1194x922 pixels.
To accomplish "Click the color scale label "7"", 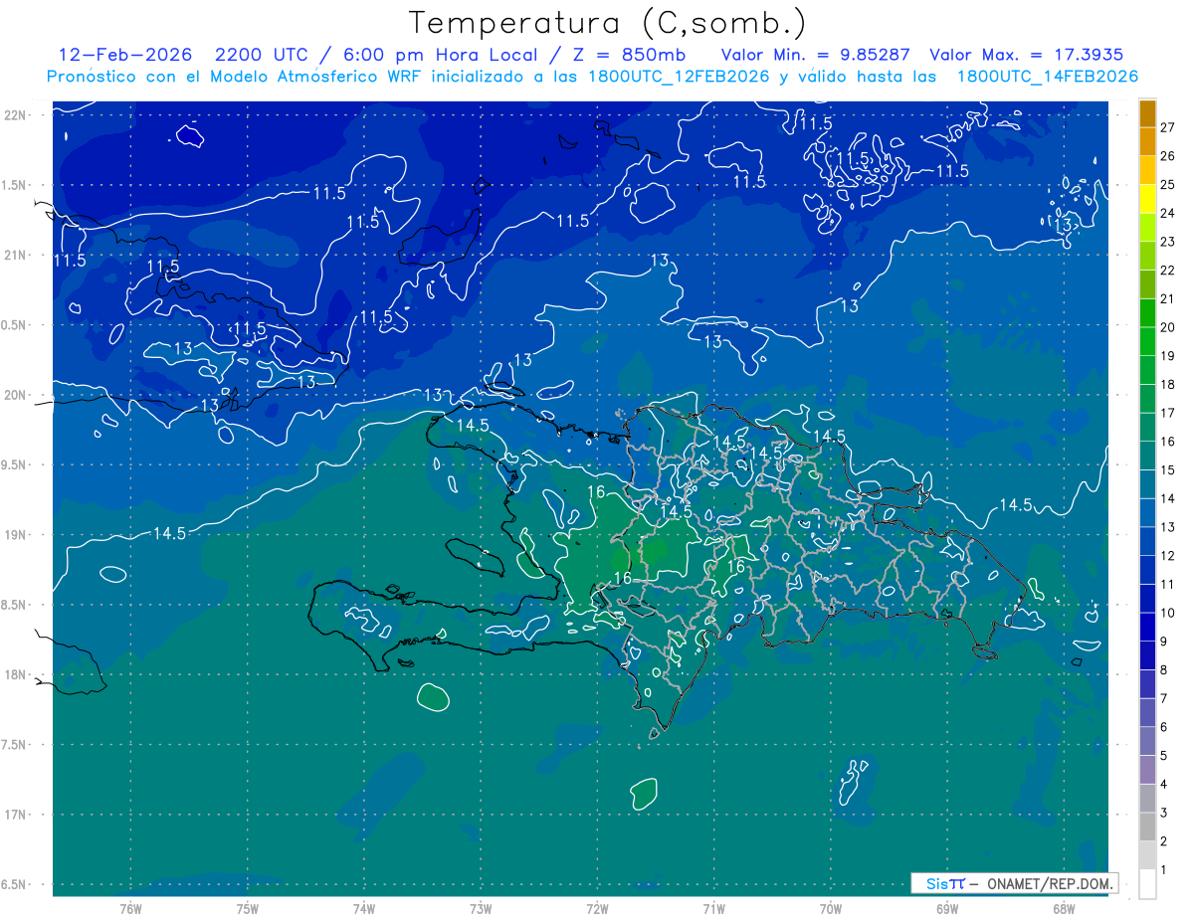I will coord(1164,698).
